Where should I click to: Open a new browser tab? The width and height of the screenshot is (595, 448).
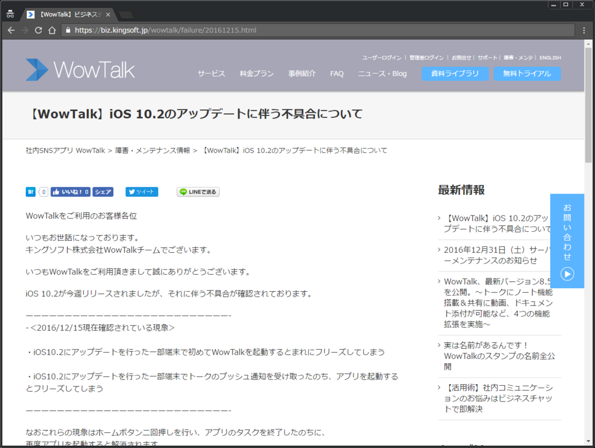point(126,15)
